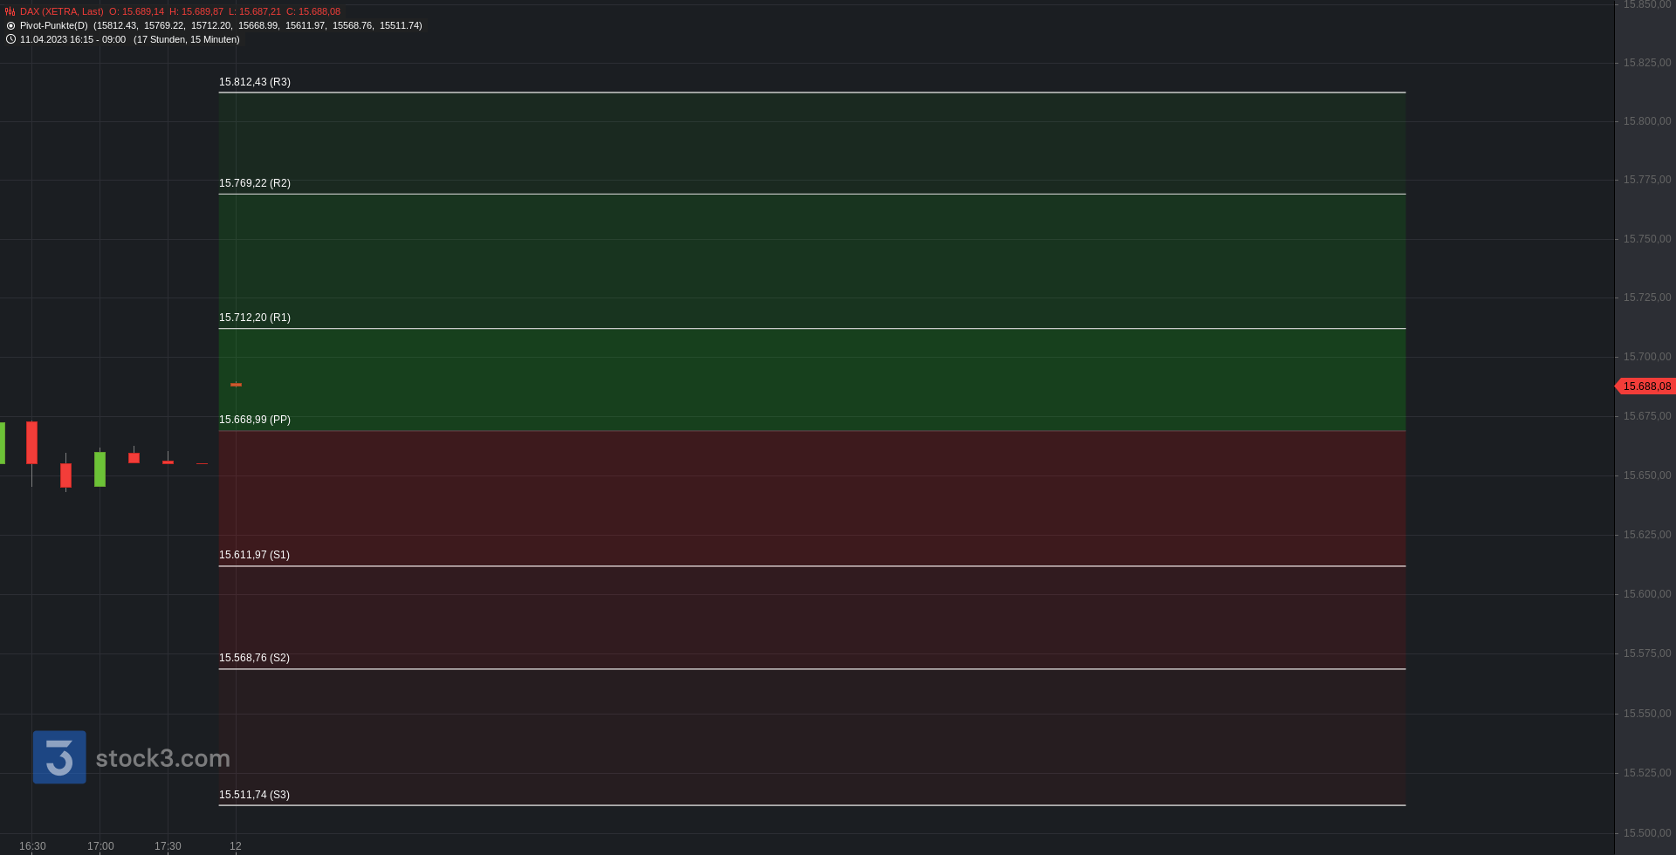The height and width of the screenshot is (855, 1676).
Task: Select the 15.511,74 (S3) support label
Action: pos(254,795)
